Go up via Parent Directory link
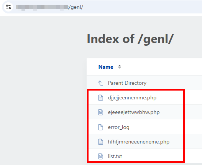Screen dimensions: 202x165 coord(127,83)
